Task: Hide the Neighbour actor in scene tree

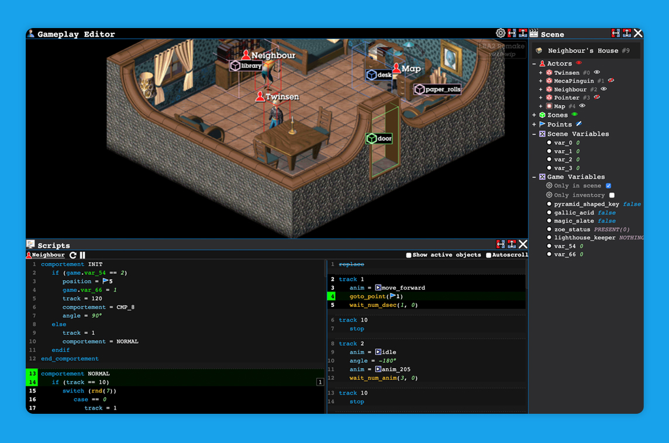Action: (604, 89)
